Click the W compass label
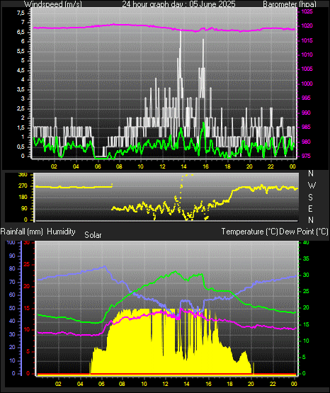 tap(312, 186)
